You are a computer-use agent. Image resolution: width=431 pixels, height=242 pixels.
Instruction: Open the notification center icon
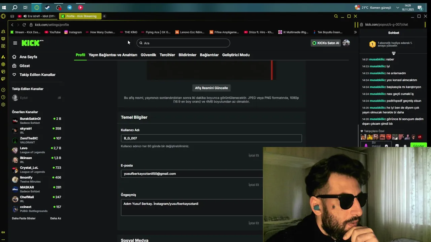coord(420,7)
